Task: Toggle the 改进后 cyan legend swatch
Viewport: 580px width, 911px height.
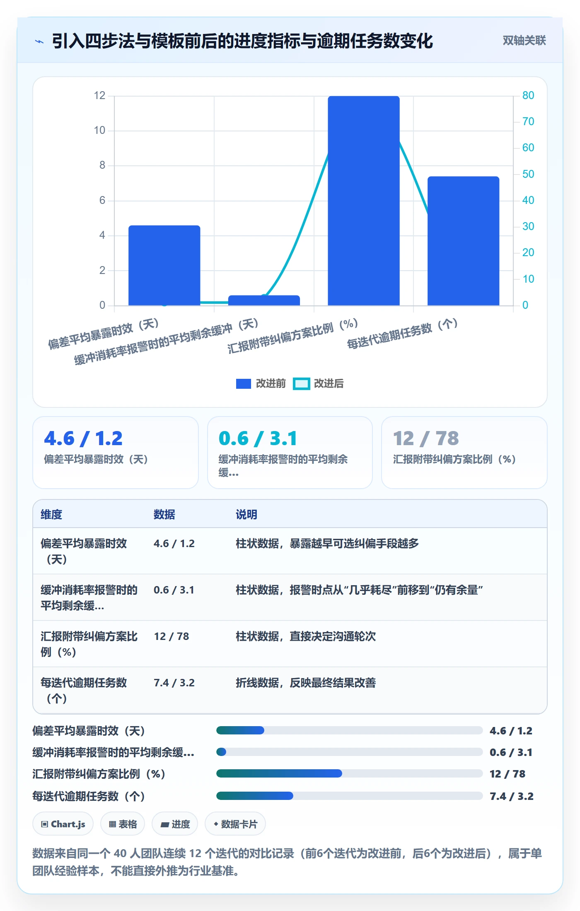Action: tap(301, 384)
